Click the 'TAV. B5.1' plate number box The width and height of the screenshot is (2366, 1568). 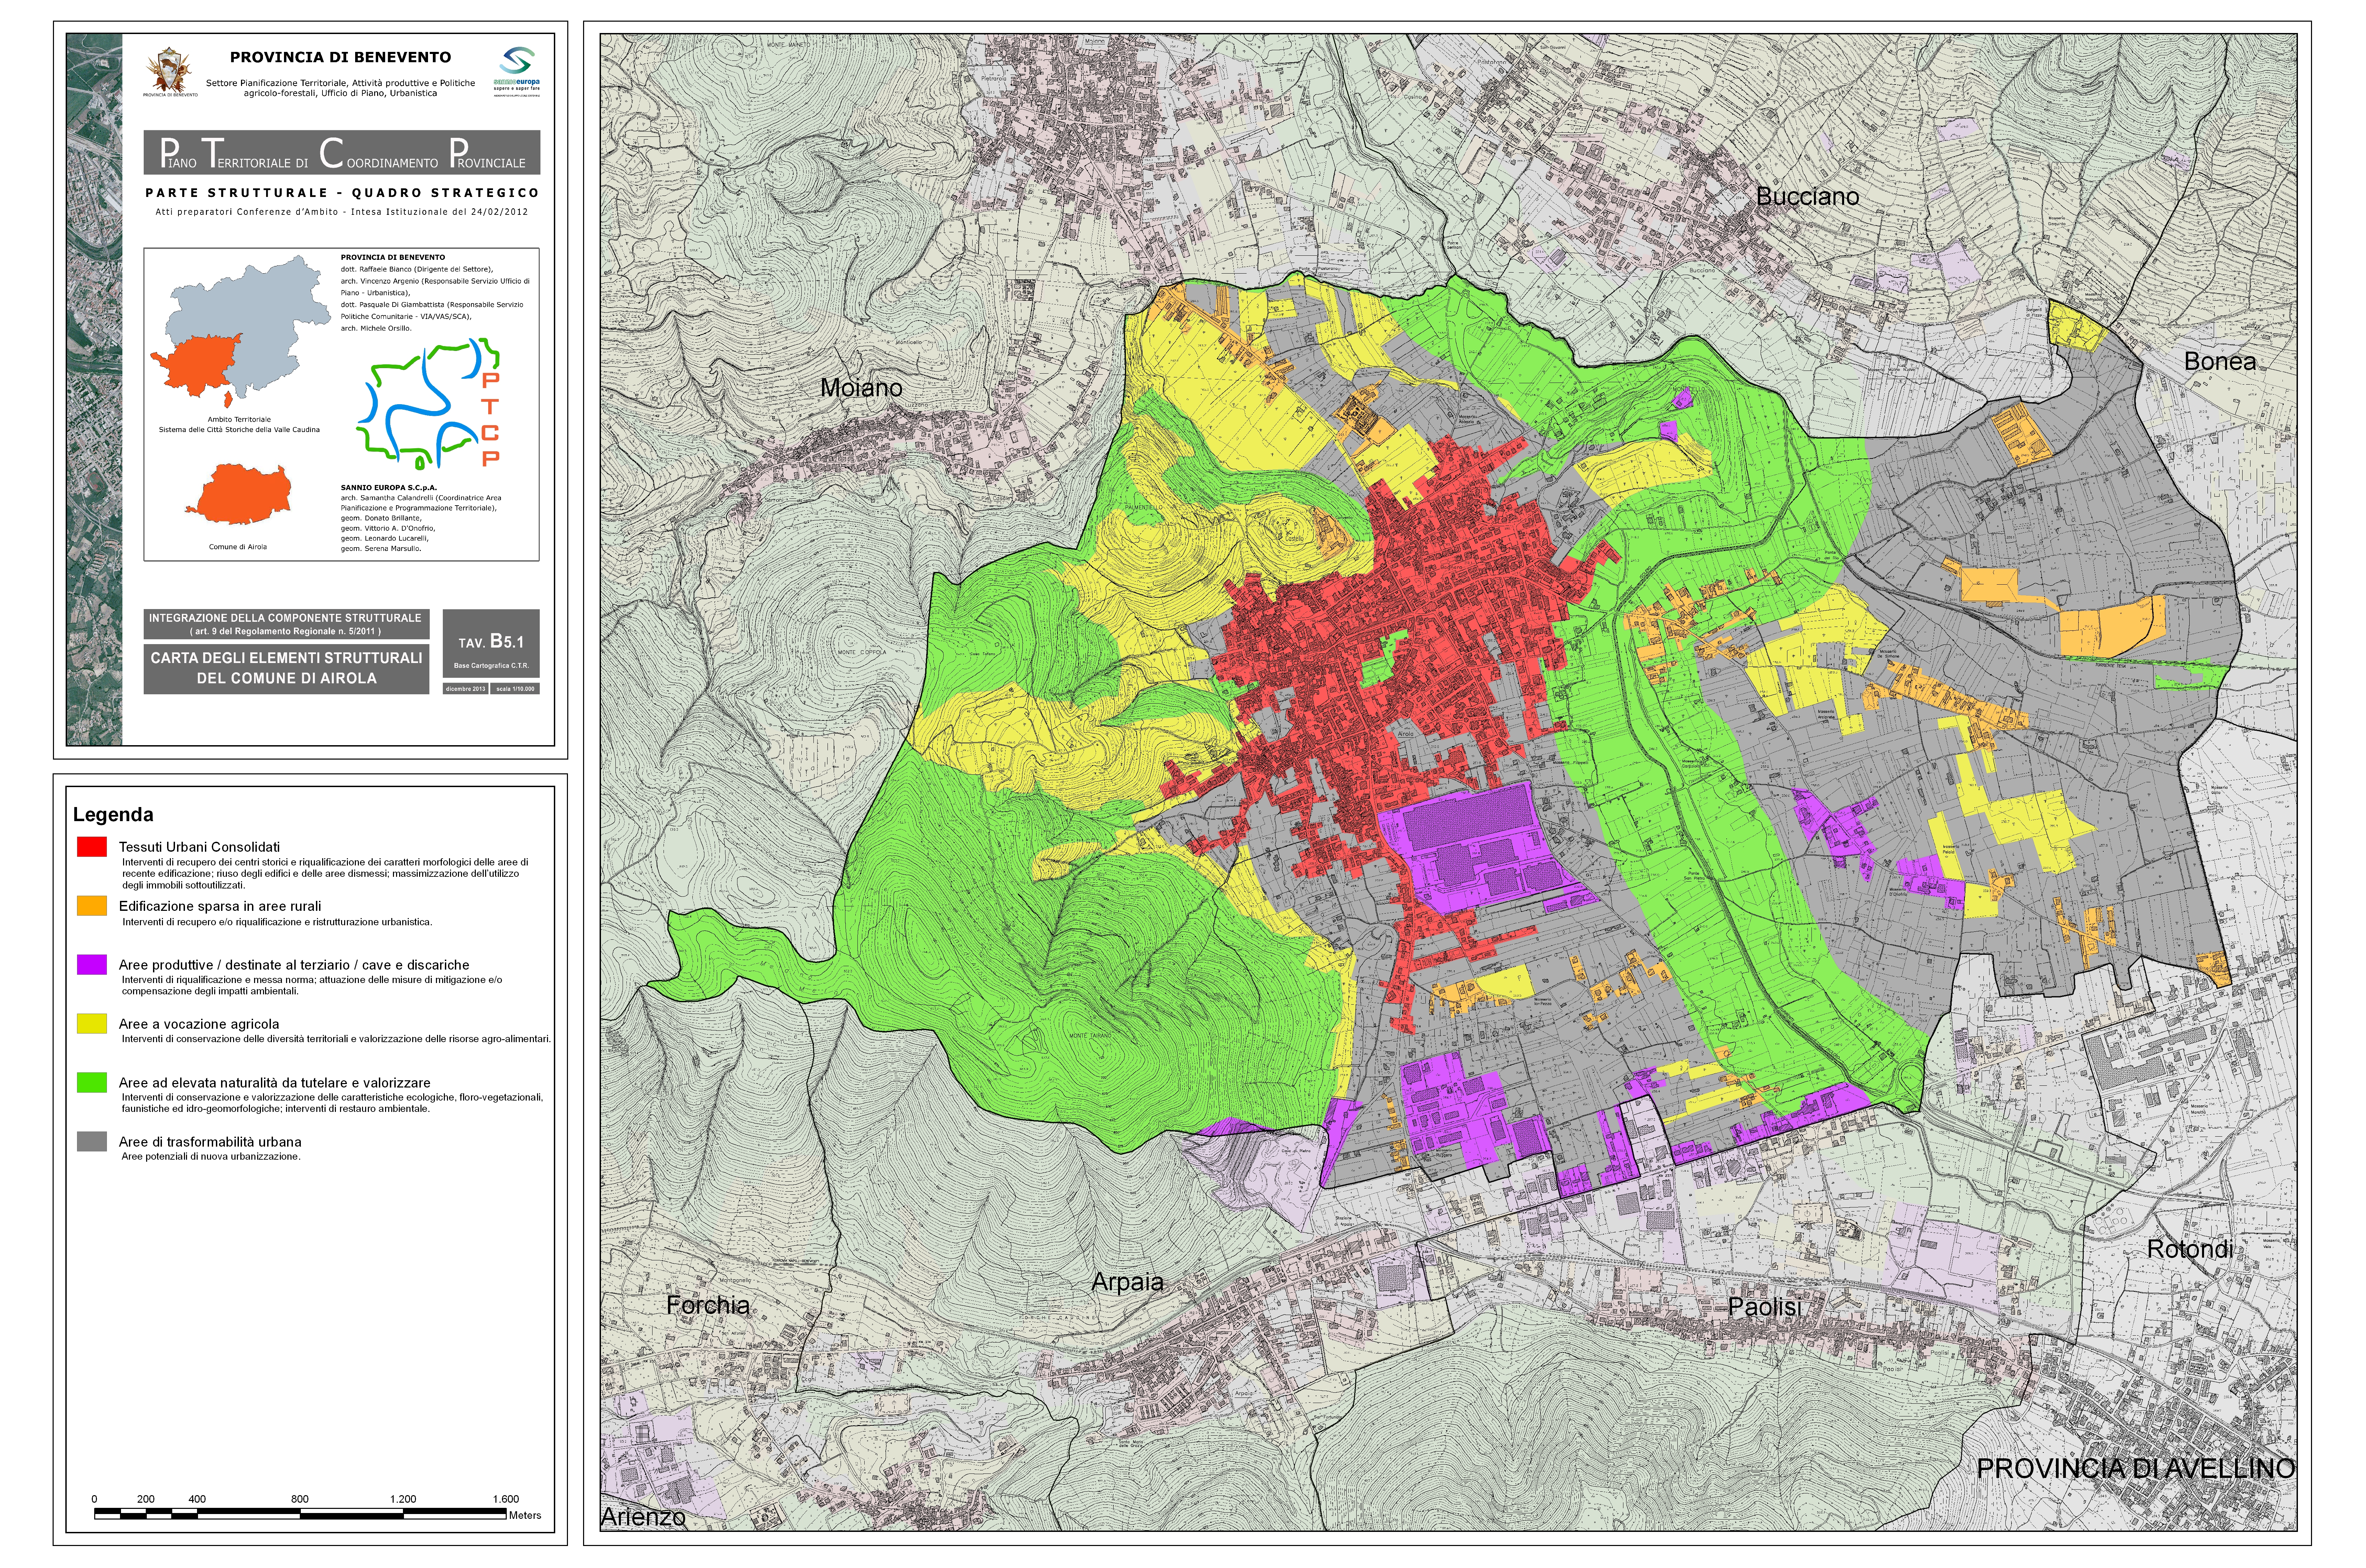click(x=491, y=643)
